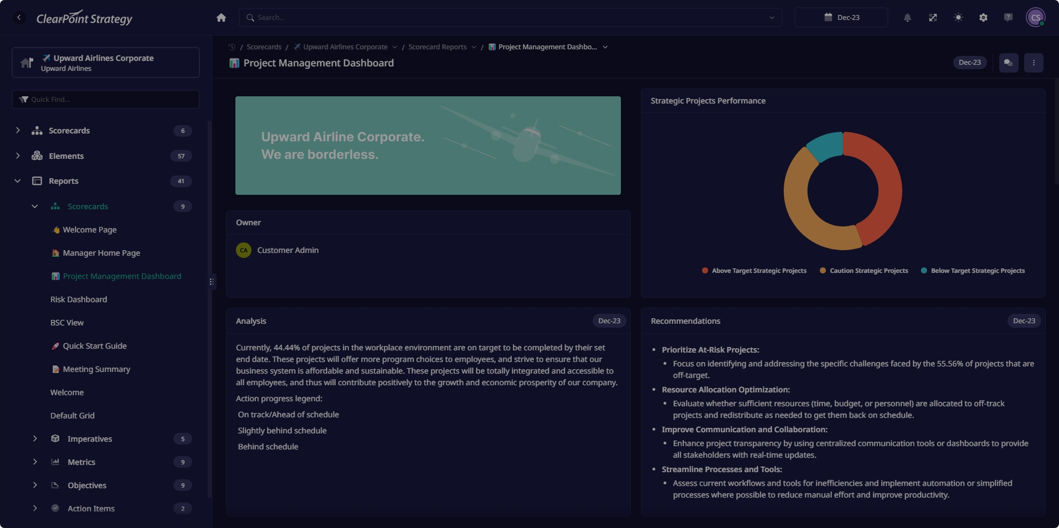Screen dimensions: 1059x528
Task: Collapse the Reports section
Action: pyautogui.click(x=18, y=181)
